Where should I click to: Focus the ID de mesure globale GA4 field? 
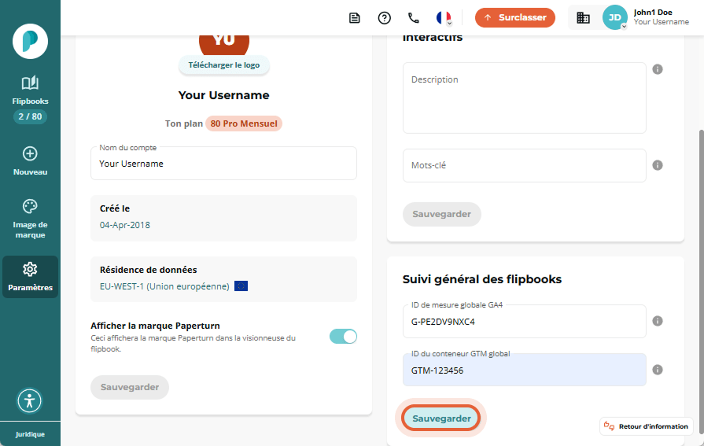click(525, 322)
